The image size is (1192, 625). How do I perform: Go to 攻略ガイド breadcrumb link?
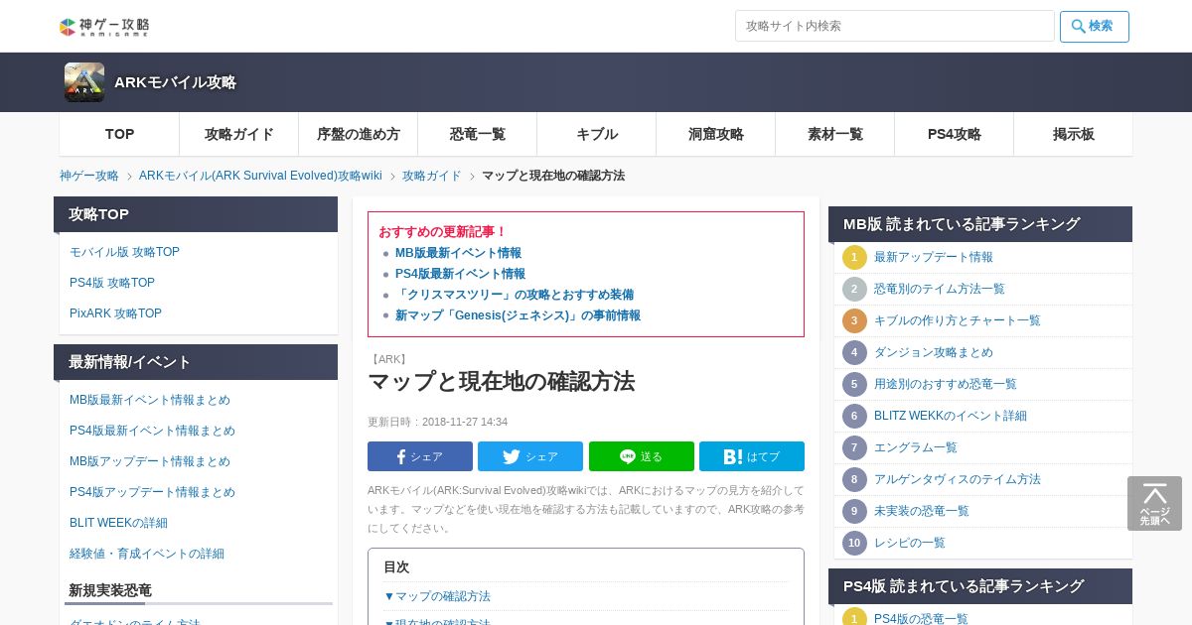point(432,176)
